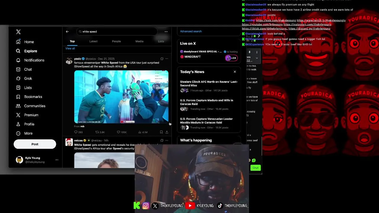
Task: Open the Notifications bell in X sidebar
Action: 18,60
